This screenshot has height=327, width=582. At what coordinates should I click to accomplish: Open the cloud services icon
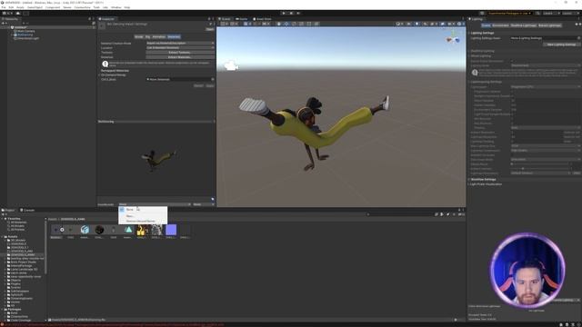[x=18, y=13]
